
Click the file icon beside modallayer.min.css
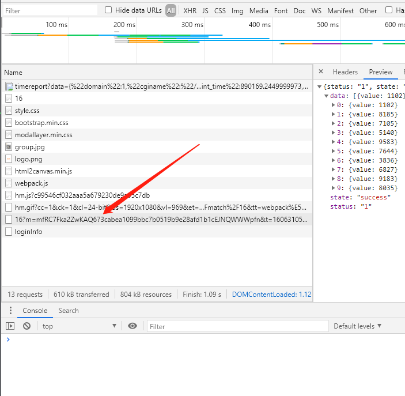[9, 135]
